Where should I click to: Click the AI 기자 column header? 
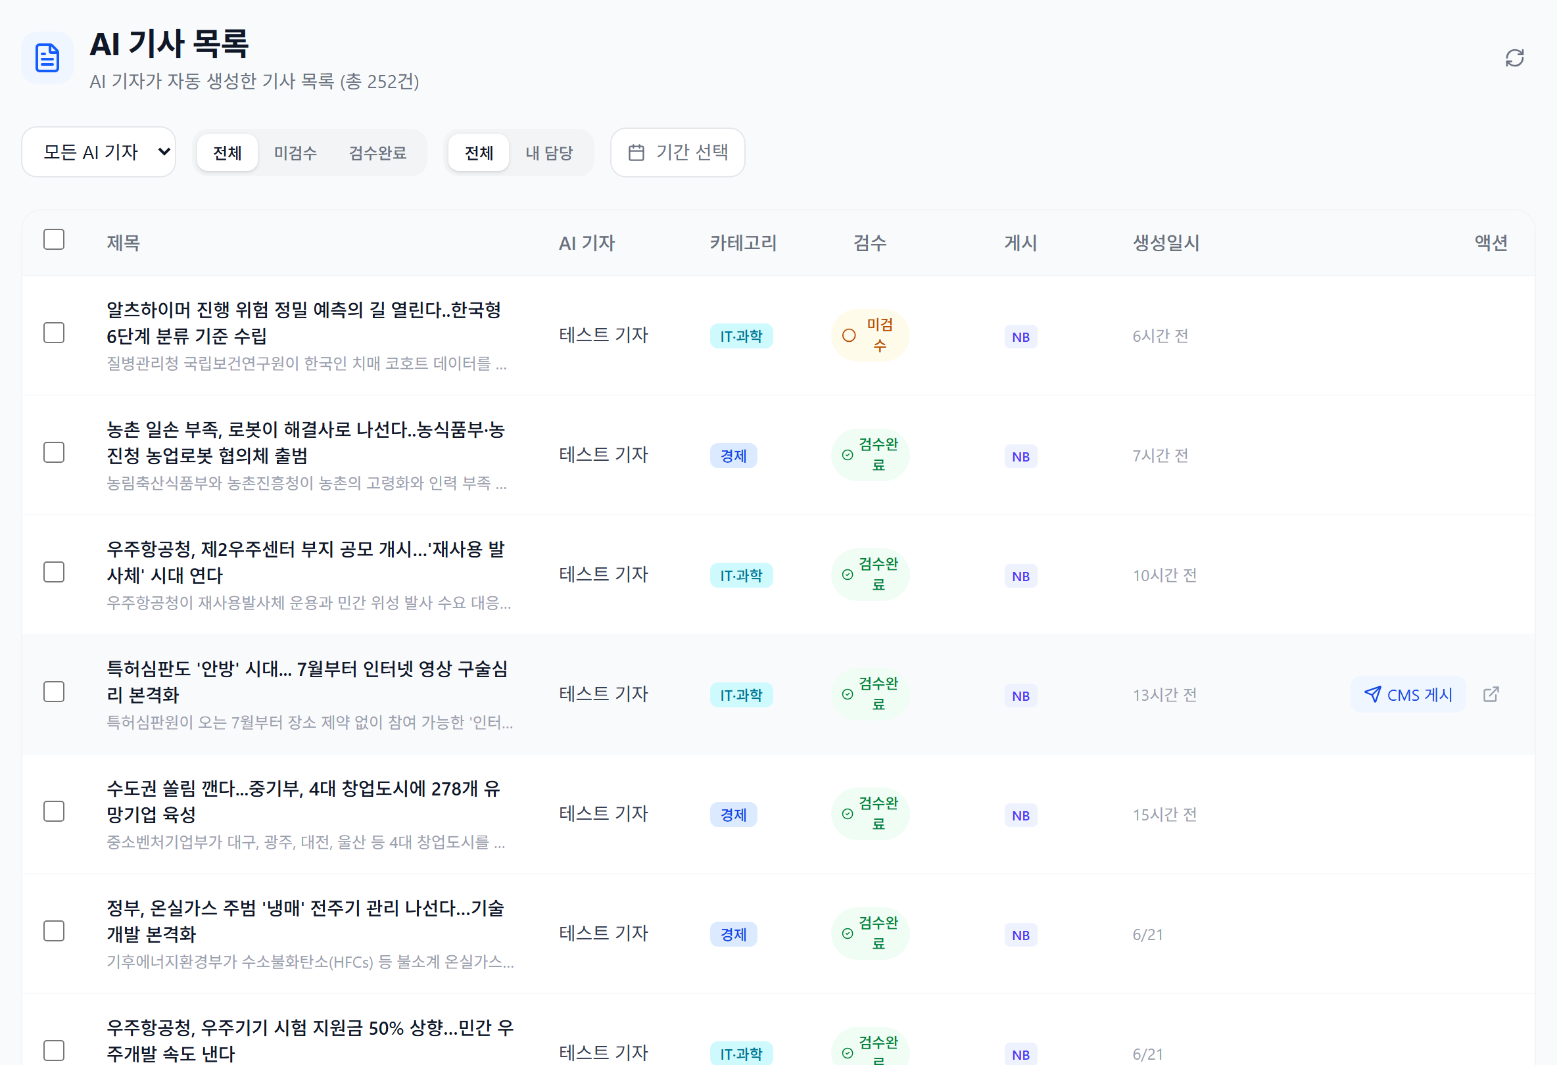pyautogui.click(x=587, y=243)
